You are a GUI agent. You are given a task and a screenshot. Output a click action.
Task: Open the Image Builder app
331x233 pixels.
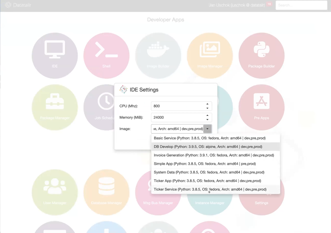tap(158, 55)
